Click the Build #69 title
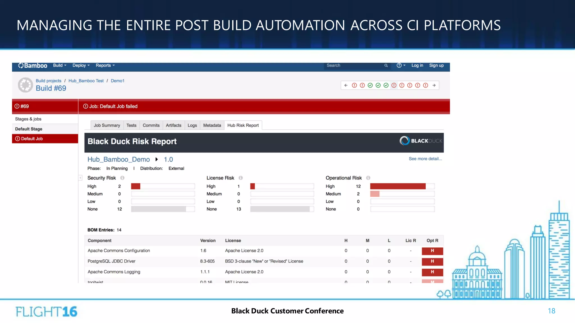Viewport: 575px width, 323px height. tap(51, 88)
